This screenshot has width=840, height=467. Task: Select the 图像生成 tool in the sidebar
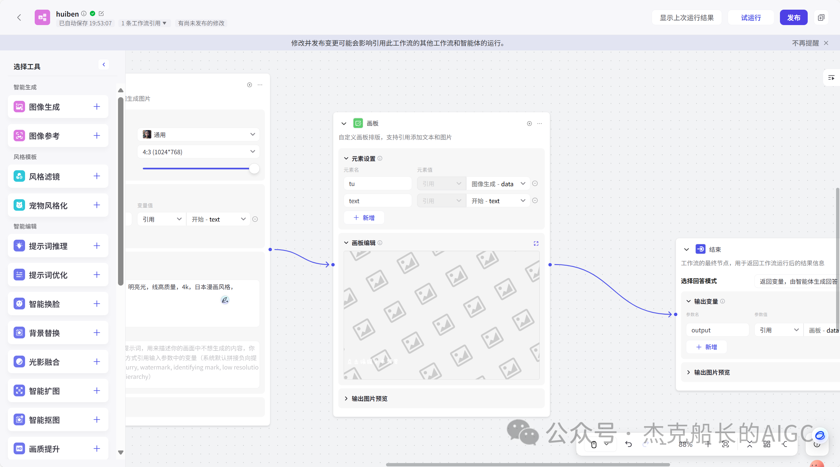44,107
